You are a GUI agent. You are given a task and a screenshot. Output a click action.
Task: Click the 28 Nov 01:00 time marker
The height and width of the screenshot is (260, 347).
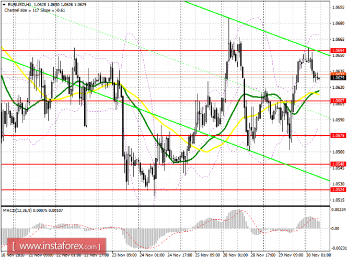point(235,255)
